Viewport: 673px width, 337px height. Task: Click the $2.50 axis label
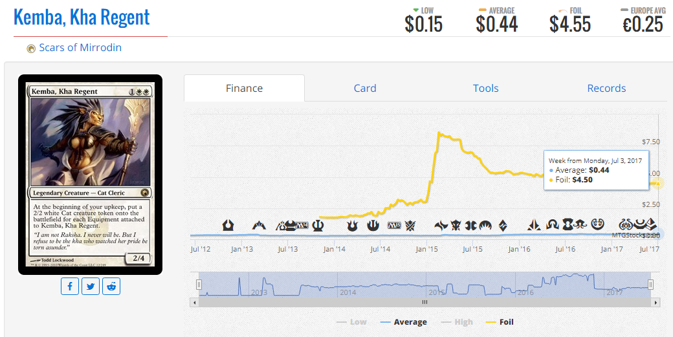pyautogui.click(x=651, y=204)
